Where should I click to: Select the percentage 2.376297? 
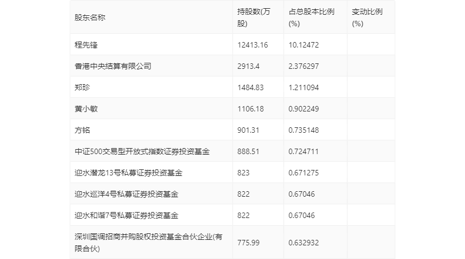(x=304, y=66)
